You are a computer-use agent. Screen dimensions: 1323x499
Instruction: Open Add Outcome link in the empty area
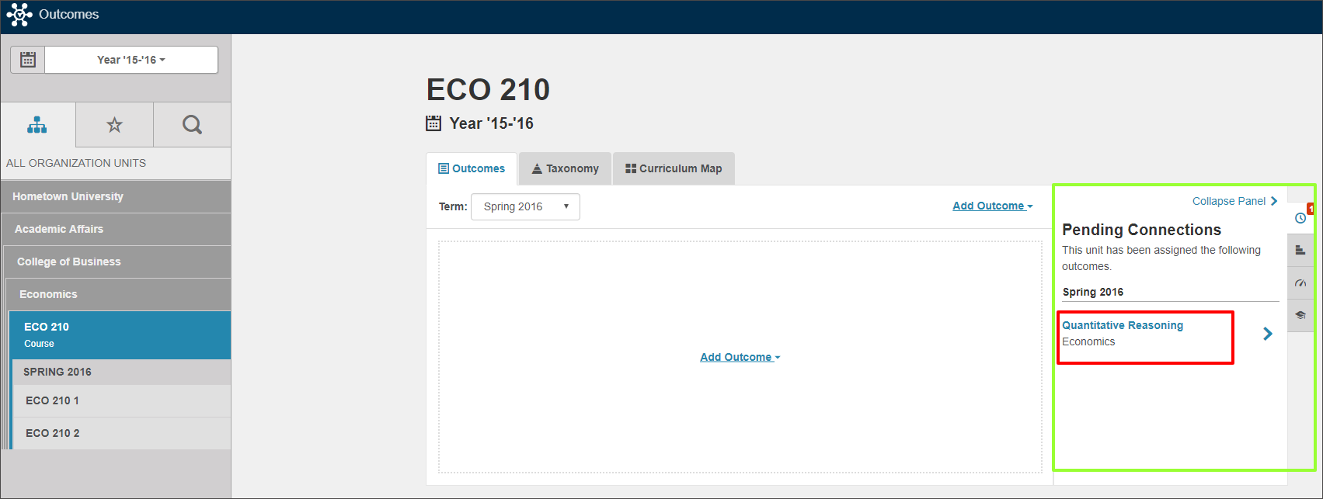(740, 357)
